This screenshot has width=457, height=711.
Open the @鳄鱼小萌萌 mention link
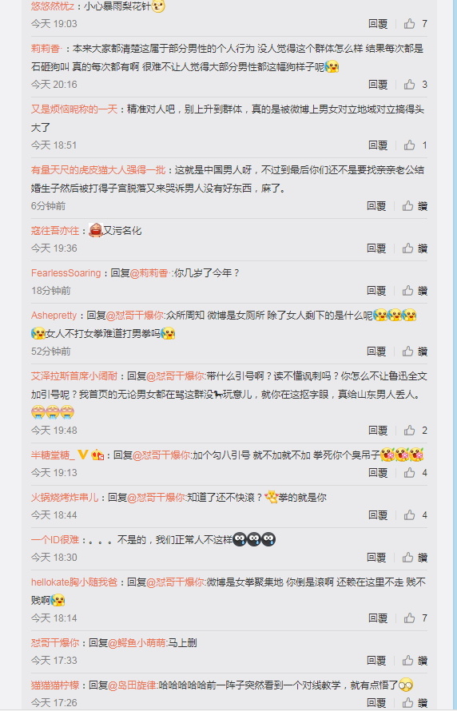(137, 642)
